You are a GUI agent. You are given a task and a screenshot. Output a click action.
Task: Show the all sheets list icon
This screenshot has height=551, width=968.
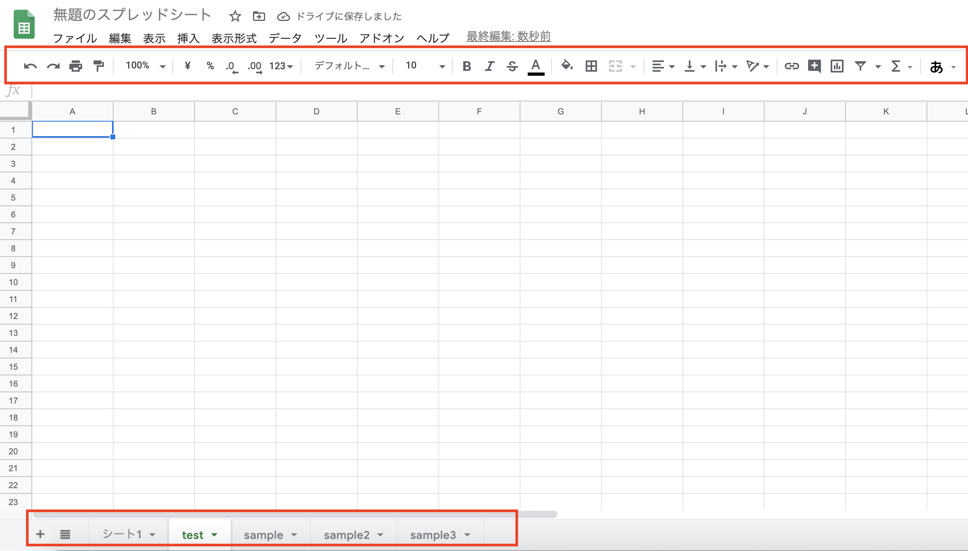pyautogui.click(x=65, y=534)
